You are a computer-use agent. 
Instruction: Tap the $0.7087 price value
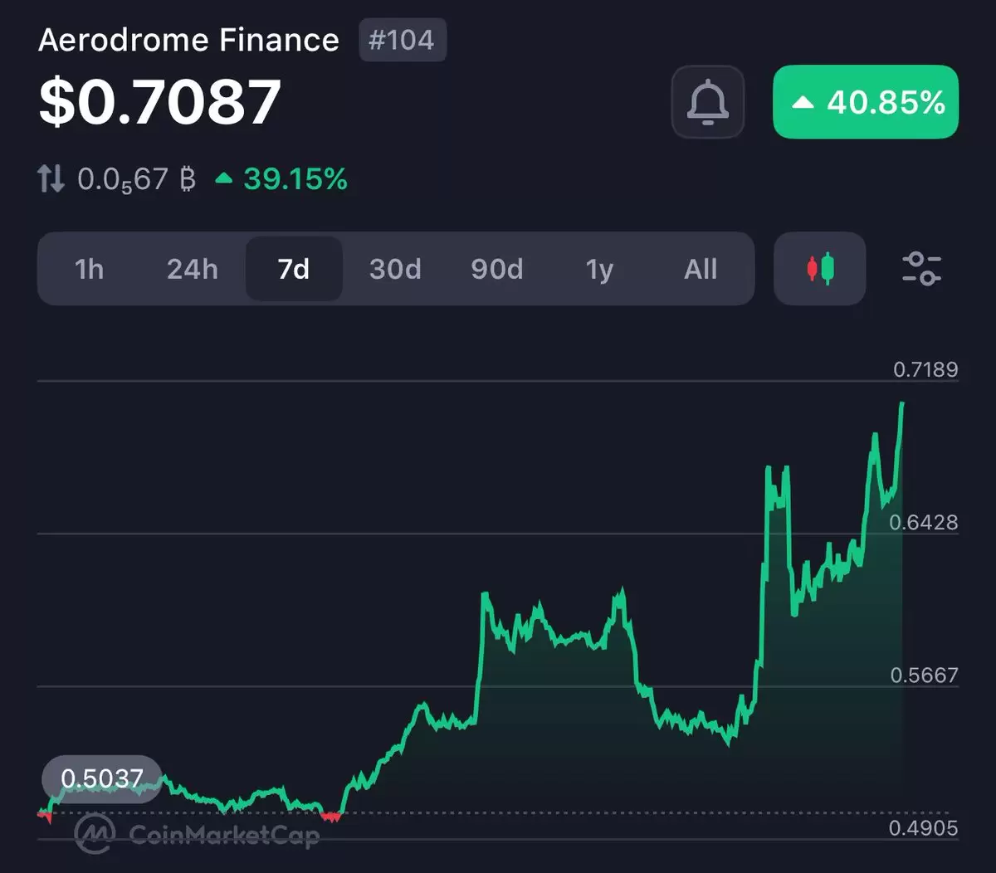[x=160, y=102]
